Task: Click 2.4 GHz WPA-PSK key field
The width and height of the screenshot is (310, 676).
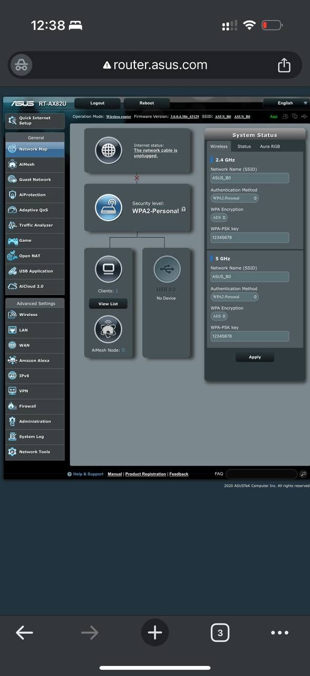Action: coord(250,238)
